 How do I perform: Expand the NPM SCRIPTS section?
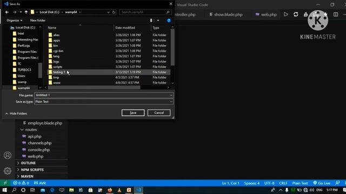click(x=32, y=170)
